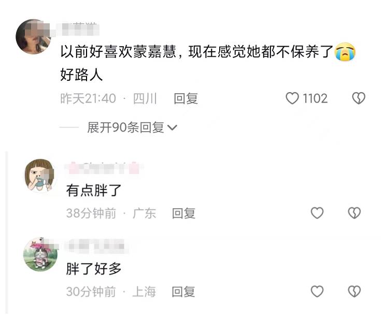
Task: Dislike the Sichuan comment with broken heart
Action: pos(359,98)
